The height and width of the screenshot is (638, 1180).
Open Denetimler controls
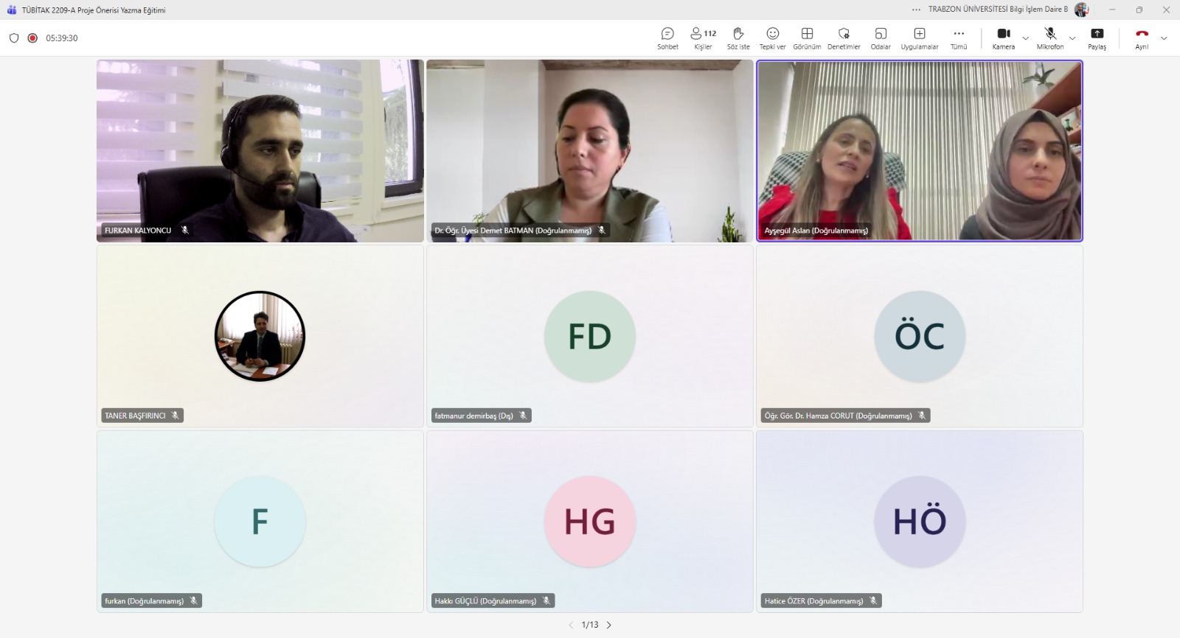[x=844, y=38]
